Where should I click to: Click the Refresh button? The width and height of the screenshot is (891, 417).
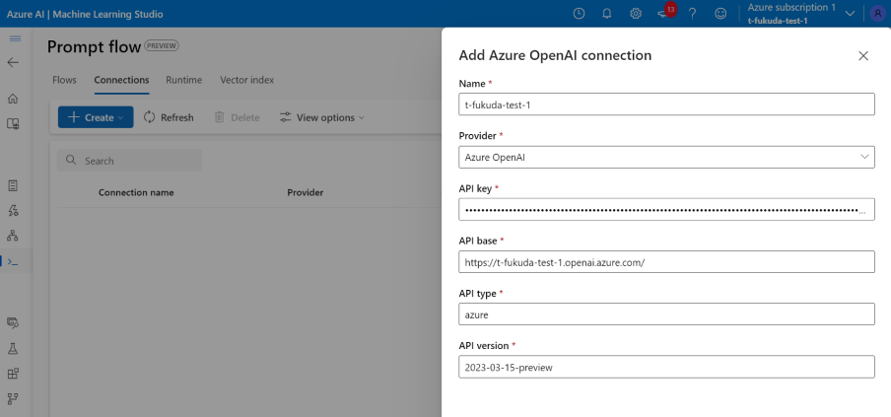coord(169,117)
